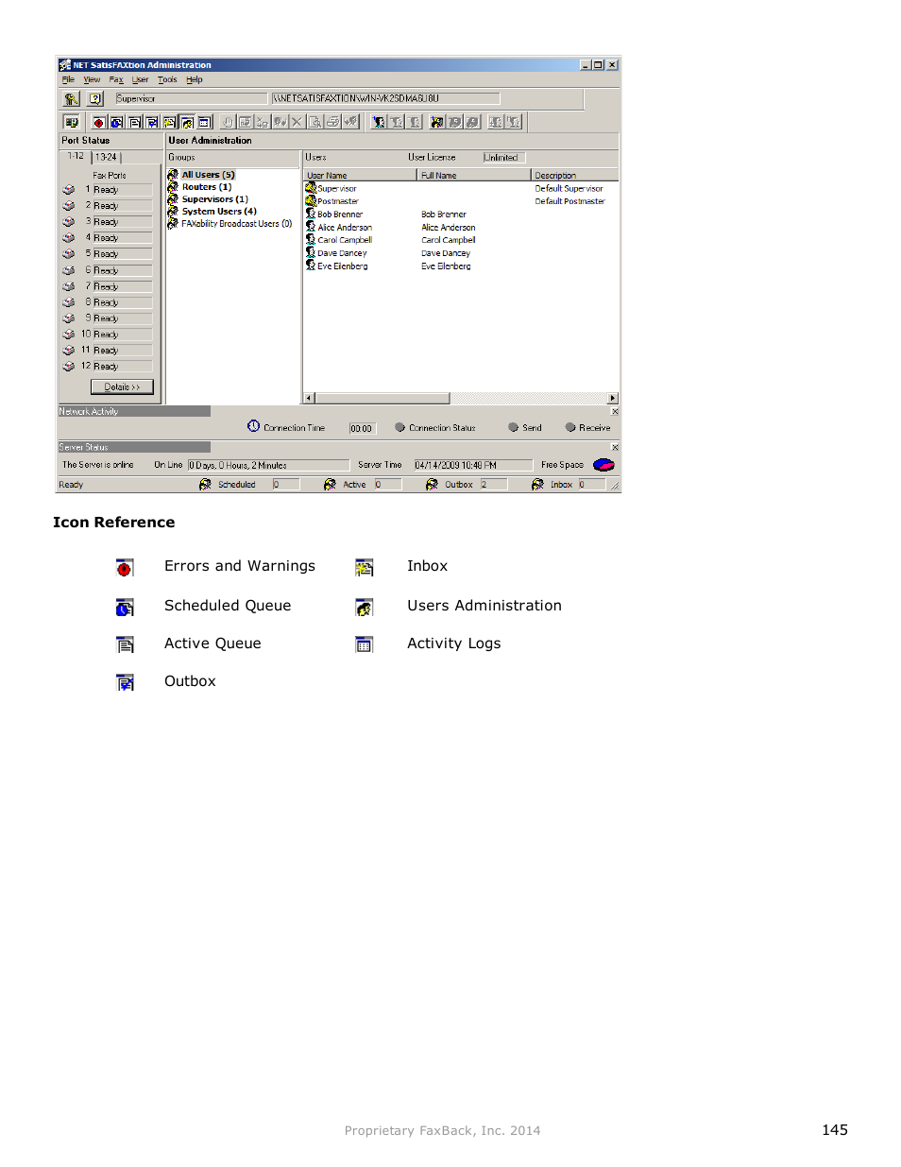Click the Scheduled icon in status bar

click(205, 485)
